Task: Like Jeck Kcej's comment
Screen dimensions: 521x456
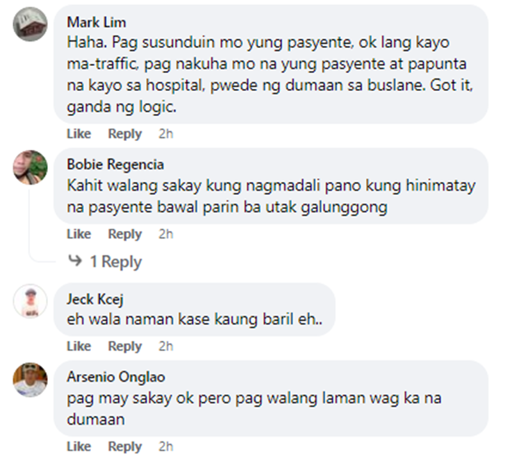Action: [x=78, y=346]
